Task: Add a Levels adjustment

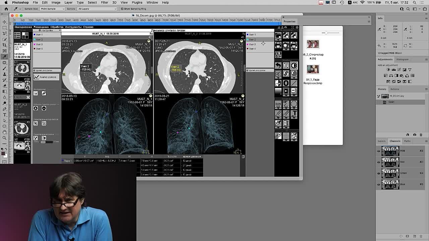Action: [x=394, y=70]
